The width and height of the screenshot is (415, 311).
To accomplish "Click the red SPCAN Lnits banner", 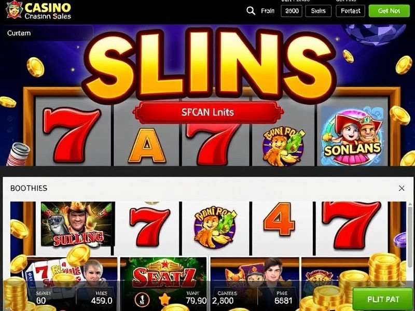I will point(208,112).
